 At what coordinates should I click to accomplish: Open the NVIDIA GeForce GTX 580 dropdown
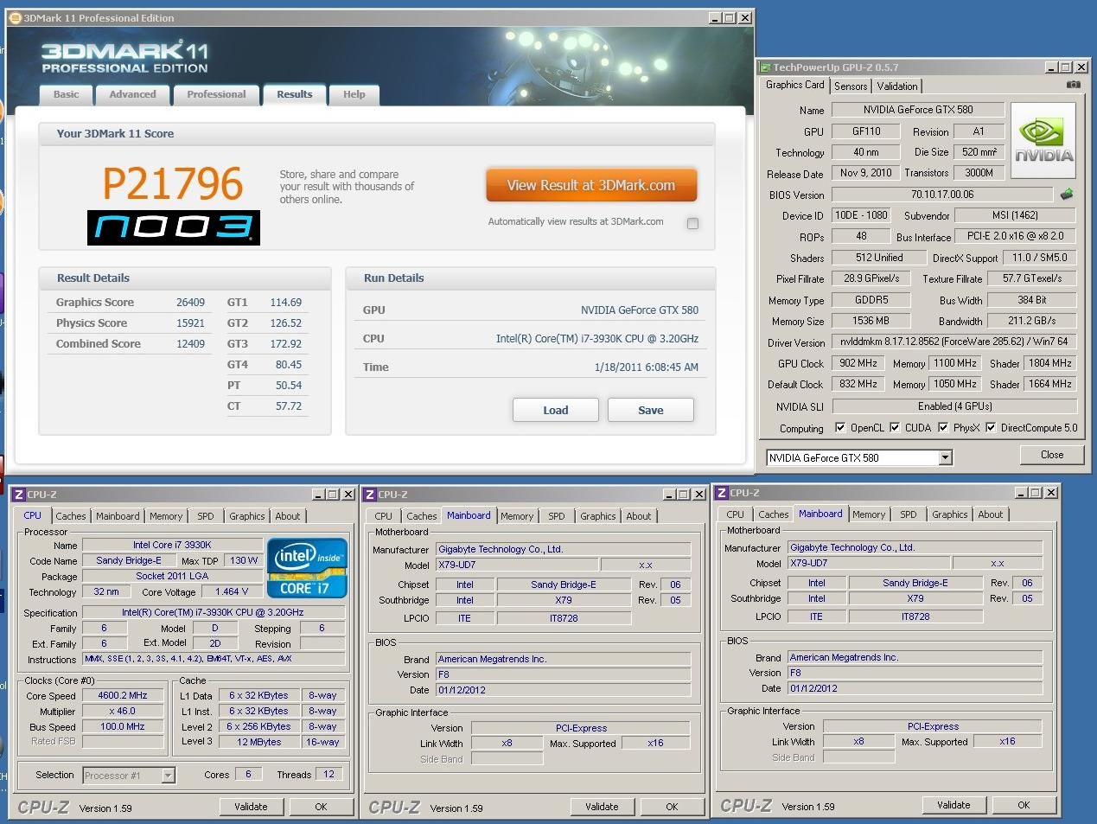(x=945, y=457)
